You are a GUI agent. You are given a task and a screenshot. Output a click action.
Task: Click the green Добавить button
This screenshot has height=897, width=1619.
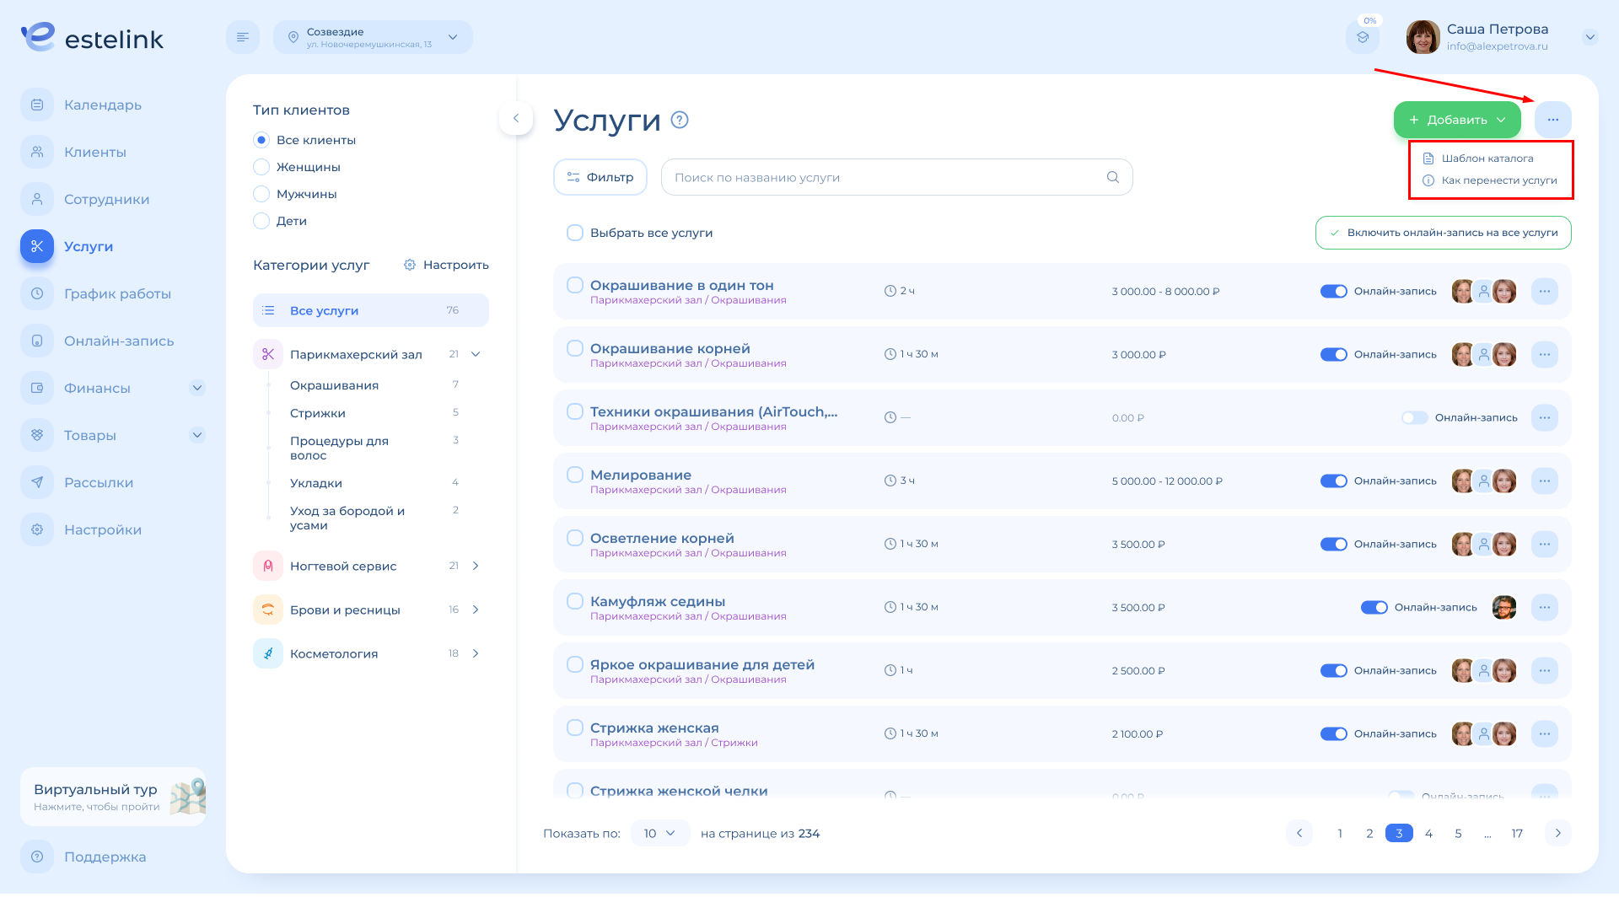pyautogui.click(x=1456, y=120)
